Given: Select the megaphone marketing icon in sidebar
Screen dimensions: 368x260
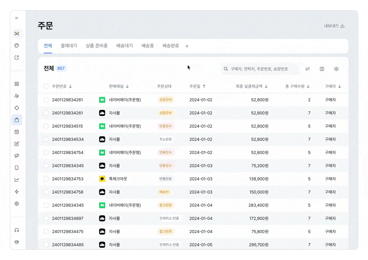Looking at the screenshot, I should click(17, 156).
